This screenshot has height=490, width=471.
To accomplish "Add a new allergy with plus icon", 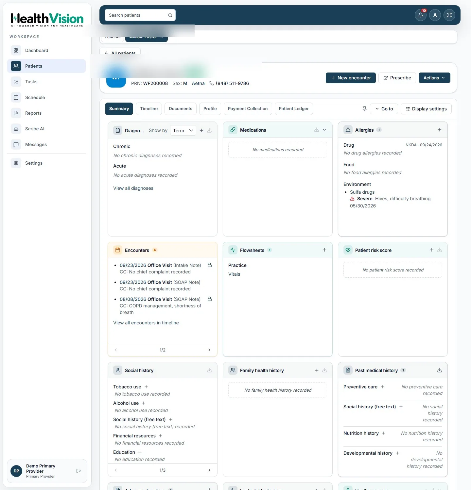I will tap(440, 130).
